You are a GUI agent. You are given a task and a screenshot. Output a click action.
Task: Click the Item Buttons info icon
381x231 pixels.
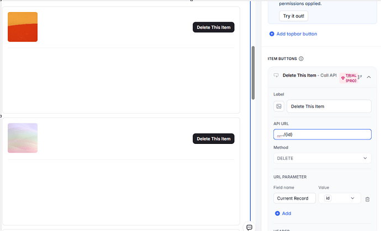point(301,59)
